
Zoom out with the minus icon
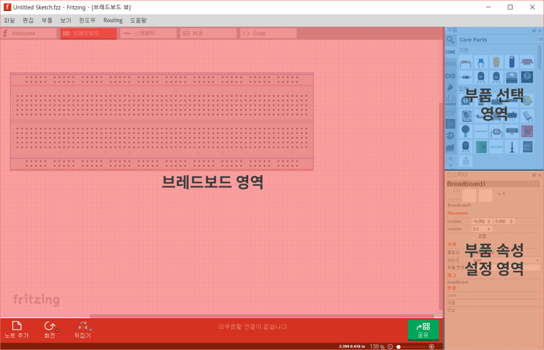[x=390, y=347]
